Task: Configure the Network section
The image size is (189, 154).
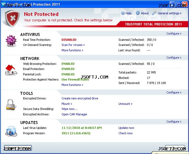Action: [174, 58]
